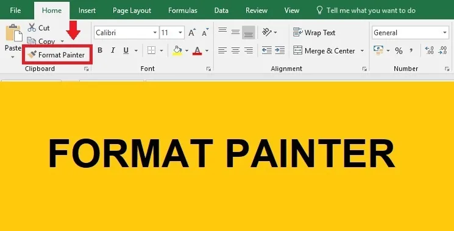Increase font size with large A
454x231 pixels.
pyautogui.click(x=192, y=33)
